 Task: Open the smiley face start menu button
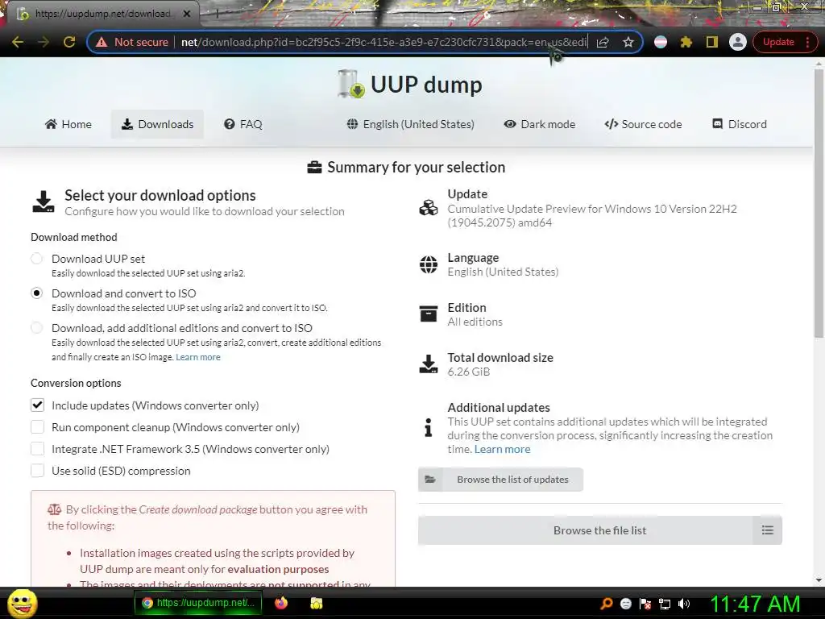point(23,603)
